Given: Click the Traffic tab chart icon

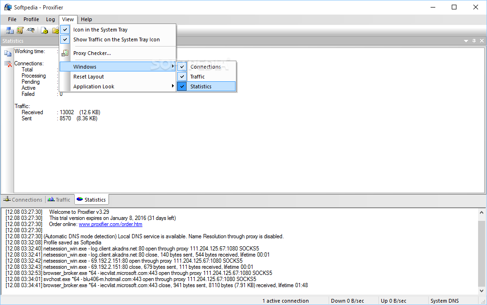Looking at the screenshot, I should (x=51, y=199).
